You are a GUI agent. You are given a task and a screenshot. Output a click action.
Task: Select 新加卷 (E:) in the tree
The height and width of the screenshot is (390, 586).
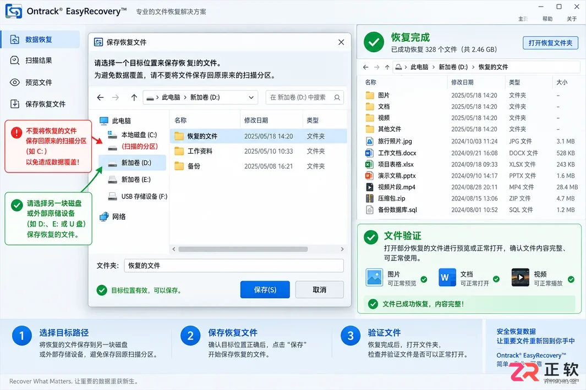coord(129,180)
